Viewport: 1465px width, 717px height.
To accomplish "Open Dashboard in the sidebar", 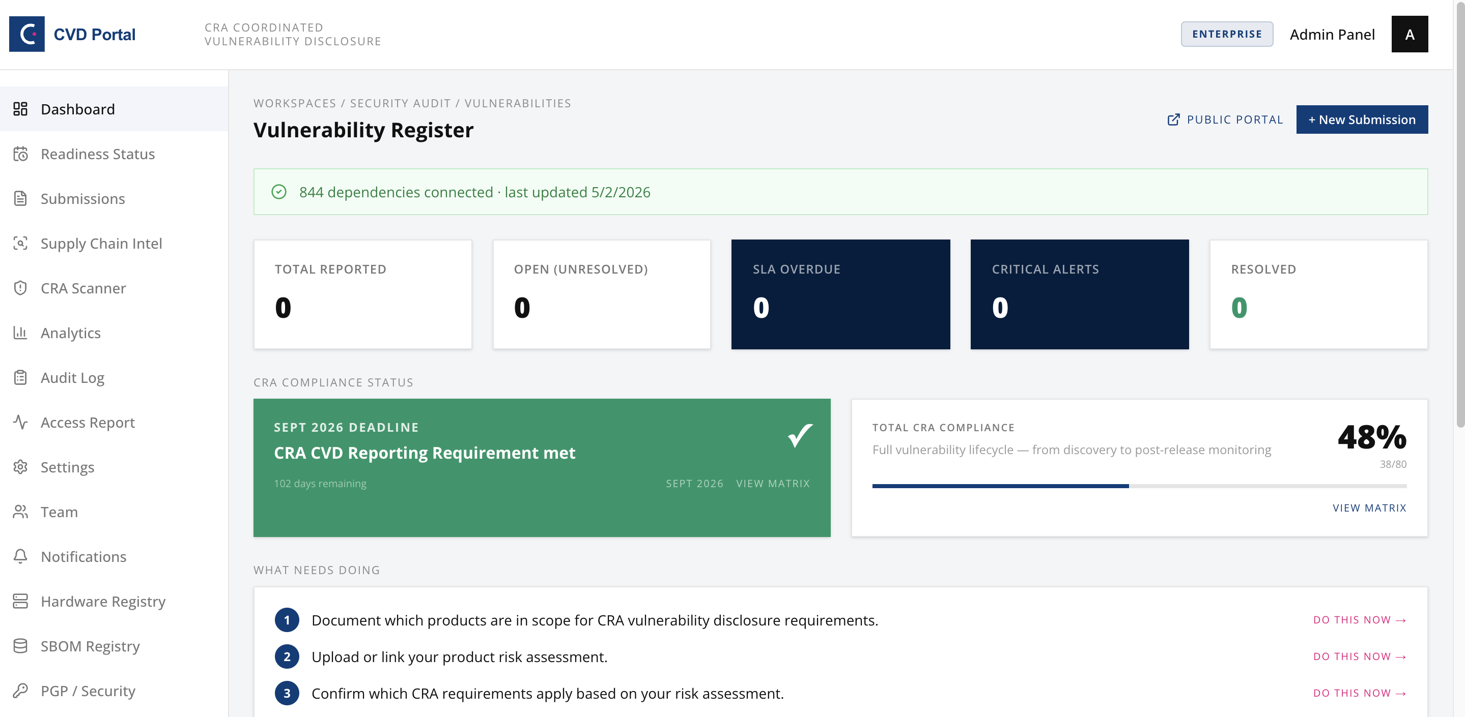I will [114, 108].
